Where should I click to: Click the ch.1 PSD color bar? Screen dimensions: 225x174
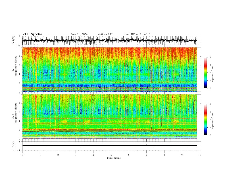click(x=205, y=73)
